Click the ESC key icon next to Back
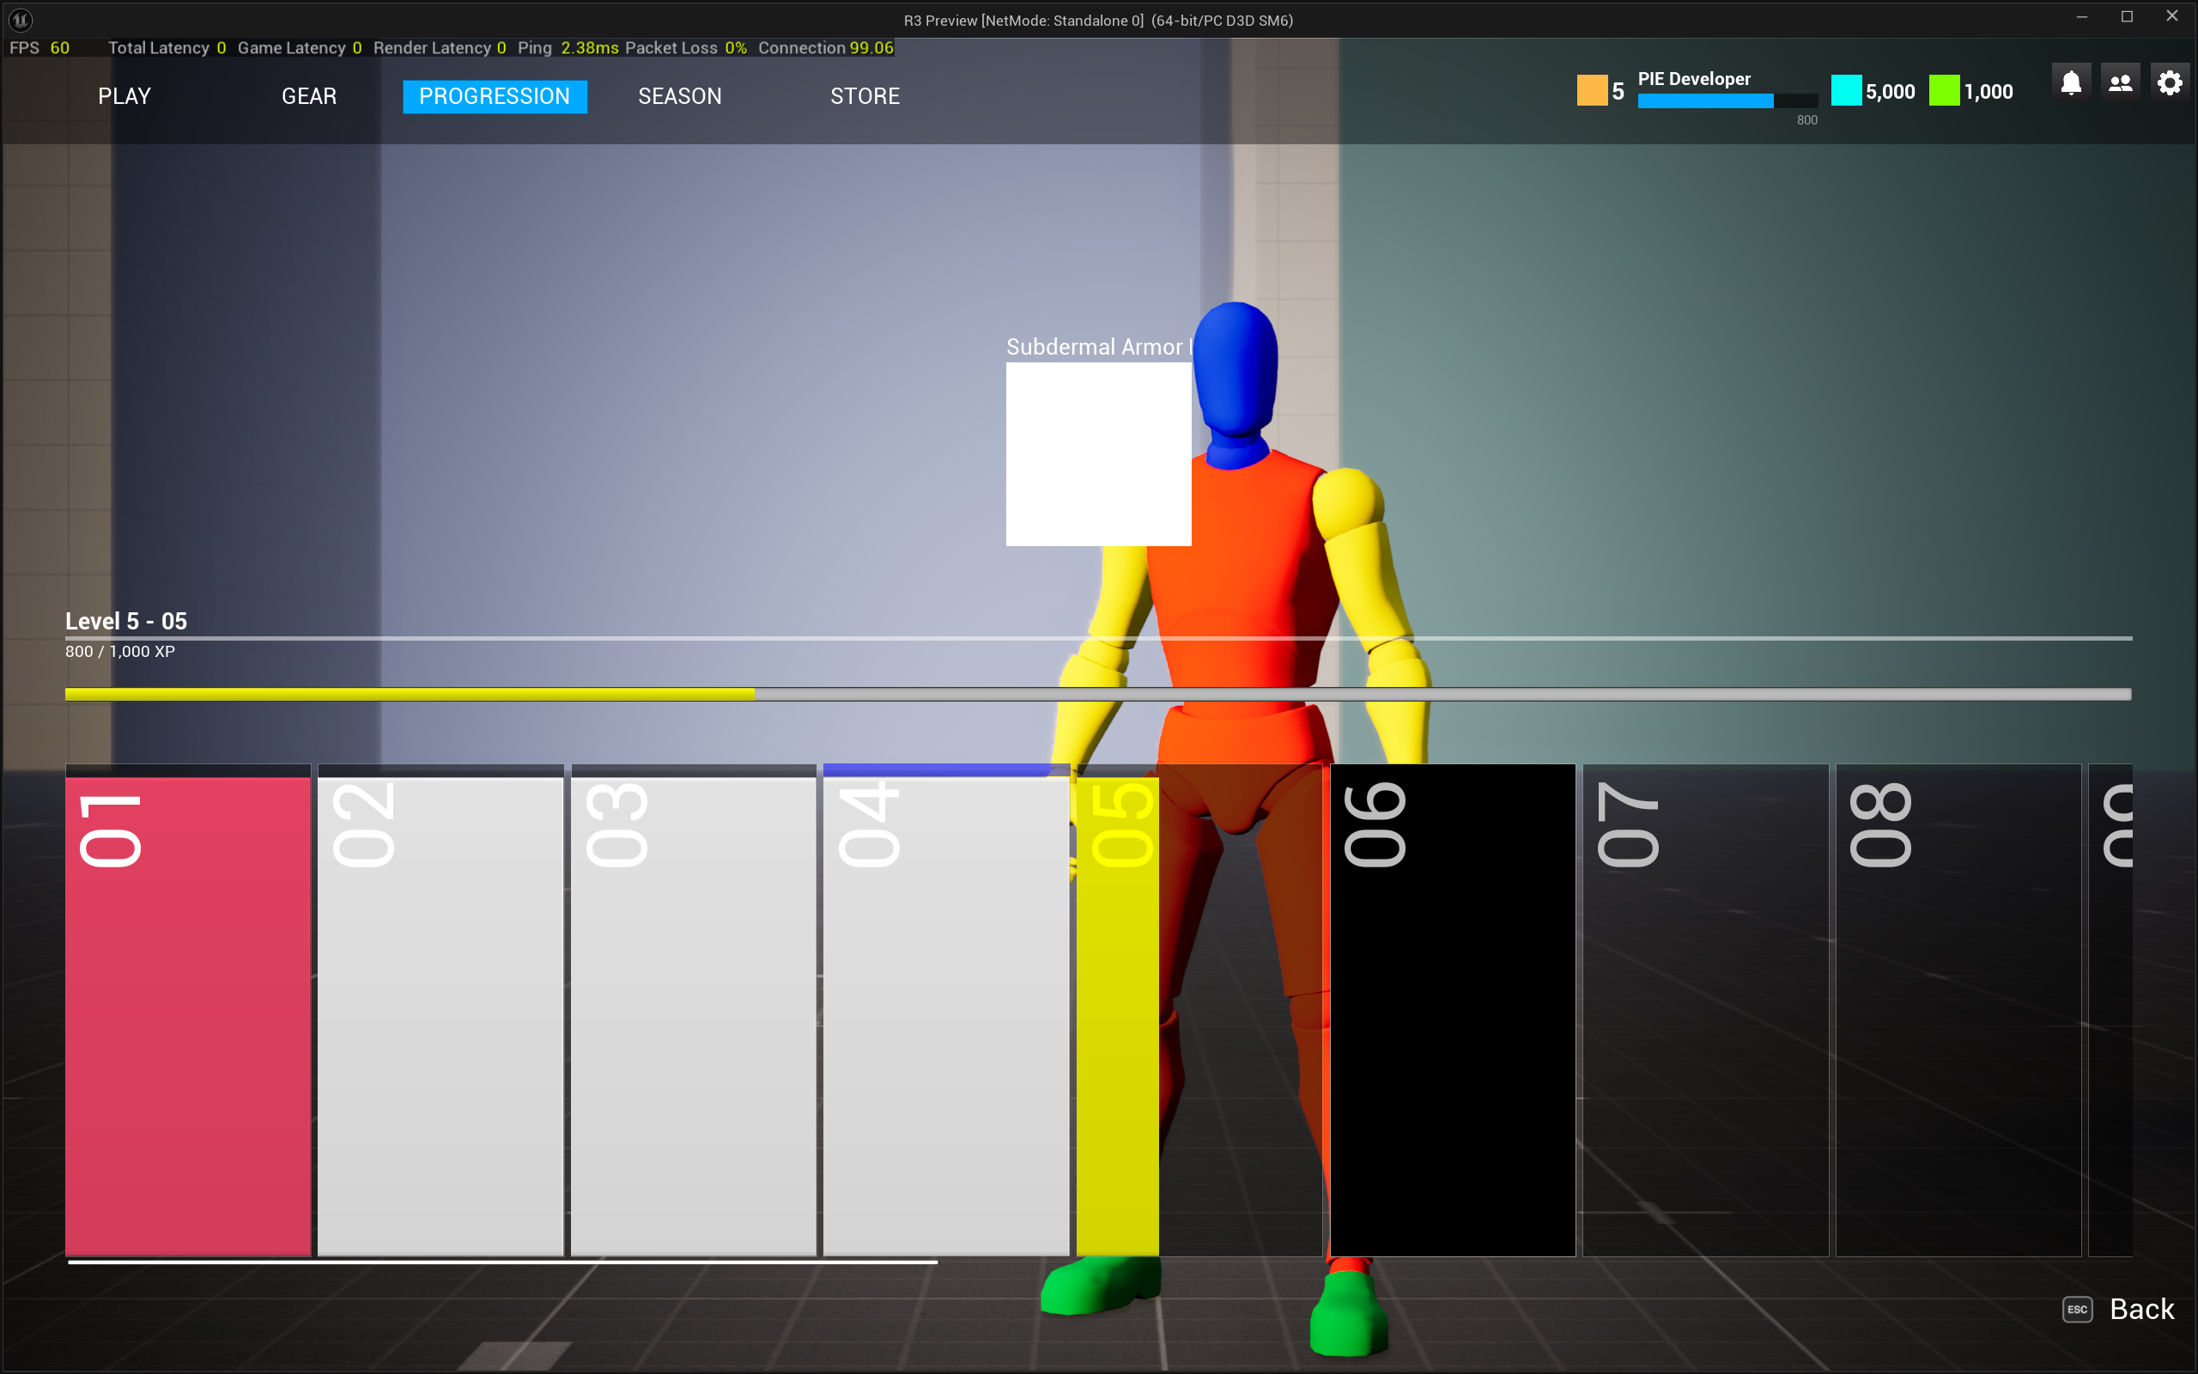 pyautogui.click(x=2080, y=1310)
